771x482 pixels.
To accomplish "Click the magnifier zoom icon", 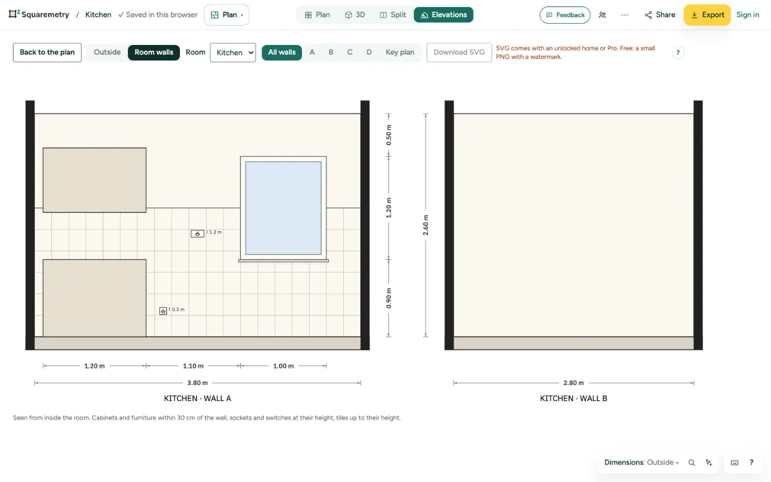I will click(x=692, y=463).
